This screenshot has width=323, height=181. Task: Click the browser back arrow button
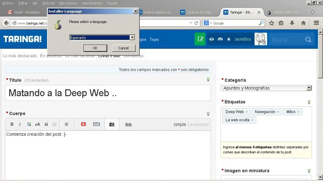pyautogui.click(x=6, y=23)
